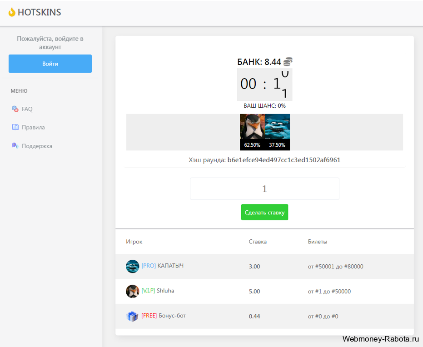This screenshot has width=423, height=347.
Task: Click the Бонус-бот gift box icon
Action: pos(132,316)
